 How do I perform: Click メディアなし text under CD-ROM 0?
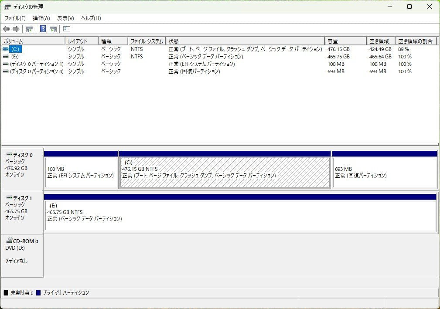tap(16, 261)
